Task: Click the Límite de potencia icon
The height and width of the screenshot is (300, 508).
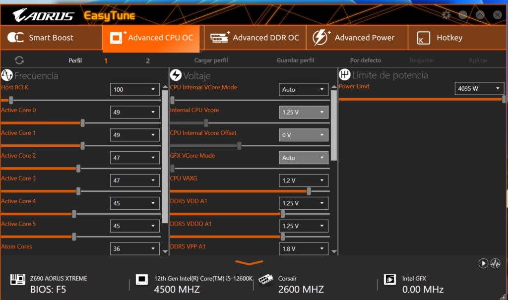Action: (x=345, y=74)
